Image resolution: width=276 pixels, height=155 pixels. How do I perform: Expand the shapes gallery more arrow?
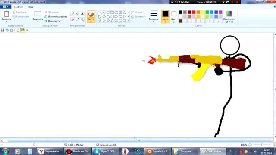[128, 21]
